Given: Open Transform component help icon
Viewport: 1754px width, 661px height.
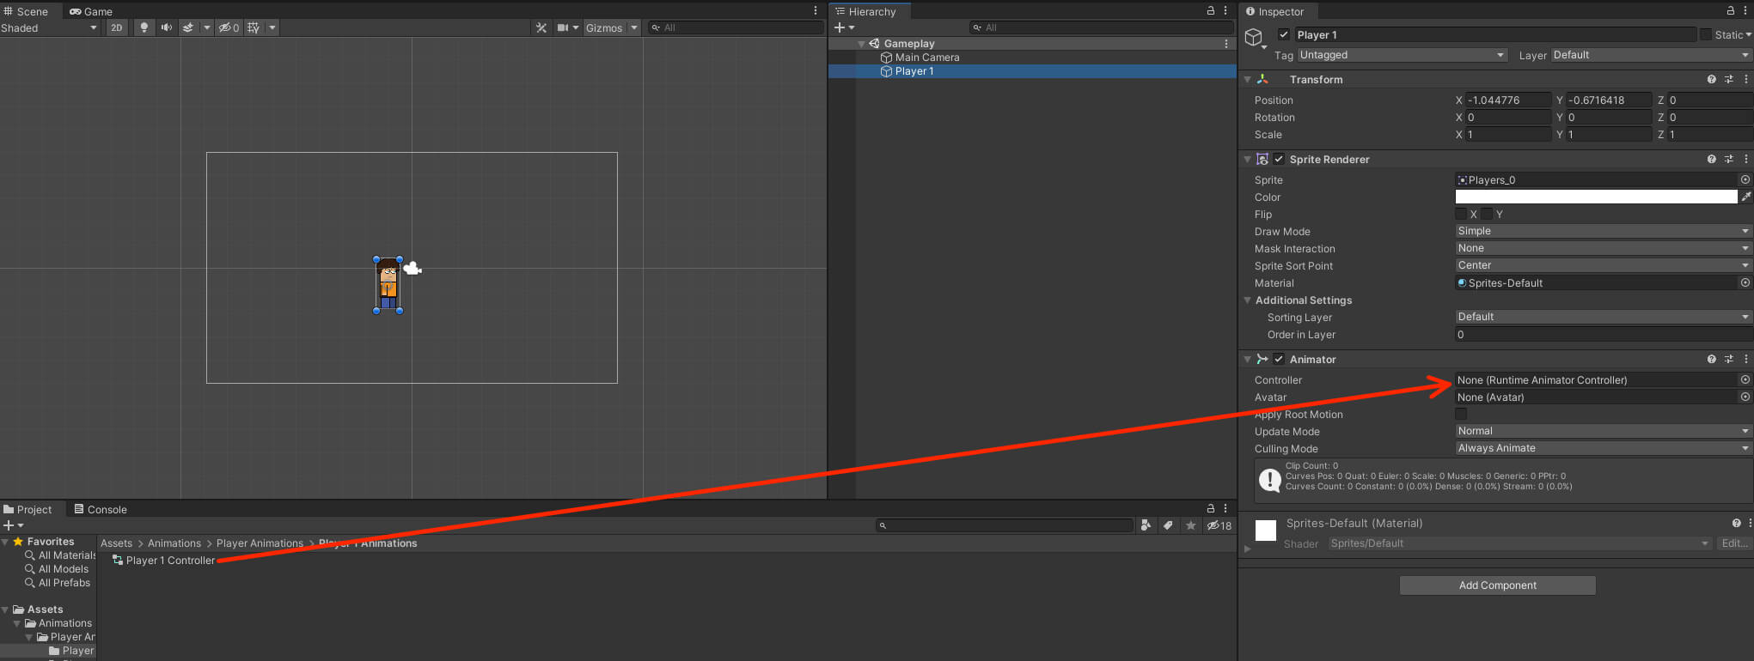Looking at the screenshot, I should 1711,79.
